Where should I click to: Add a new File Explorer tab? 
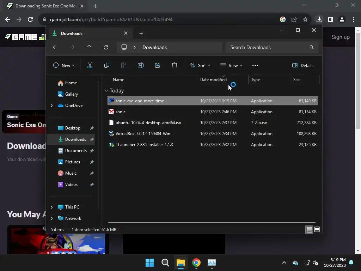[141, 34]
